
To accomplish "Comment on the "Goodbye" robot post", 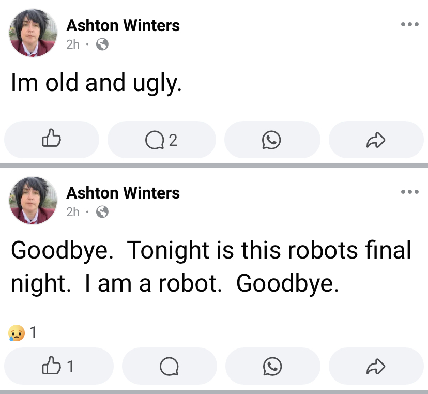I will [x=169, y=366].
